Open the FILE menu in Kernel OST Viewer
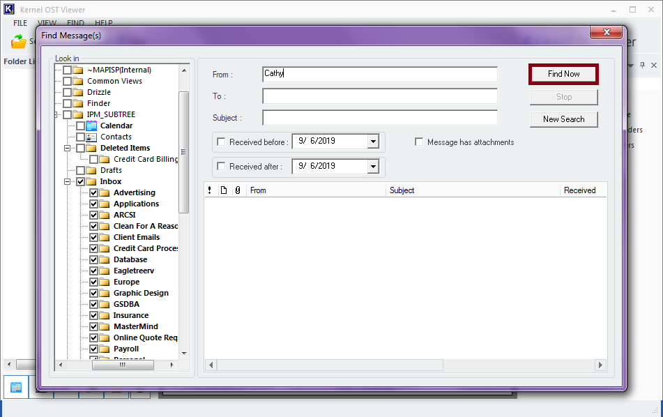Image resolution: width=663 pixels, height=417 pixels. pyautogui.click(x=20, y=23)
